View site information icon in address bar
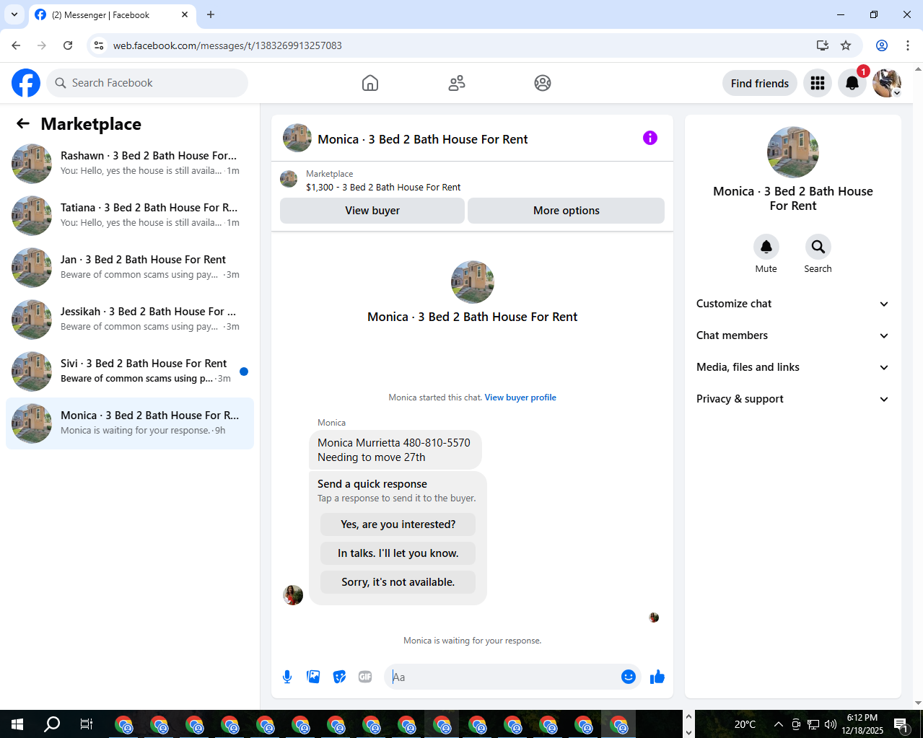The height and width of the screenshot is (738, 923). (100, 45)
